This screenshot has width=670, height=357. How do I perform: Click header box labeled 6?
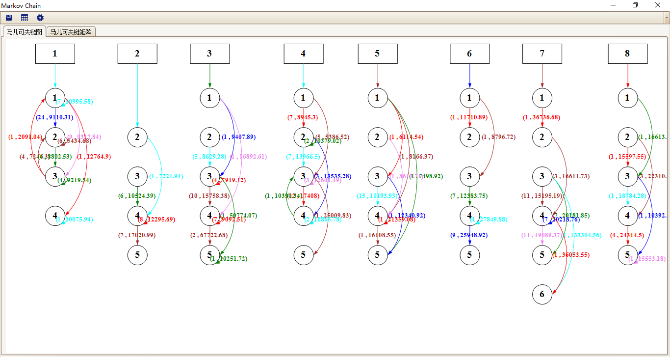[x=469, y=54]
